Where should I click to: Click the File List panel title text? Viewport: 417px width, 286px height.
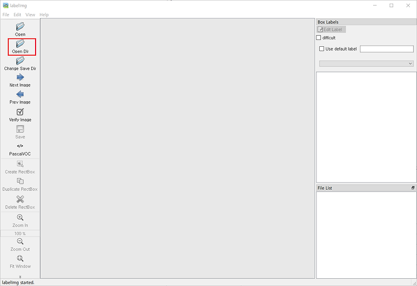(325, 188)
